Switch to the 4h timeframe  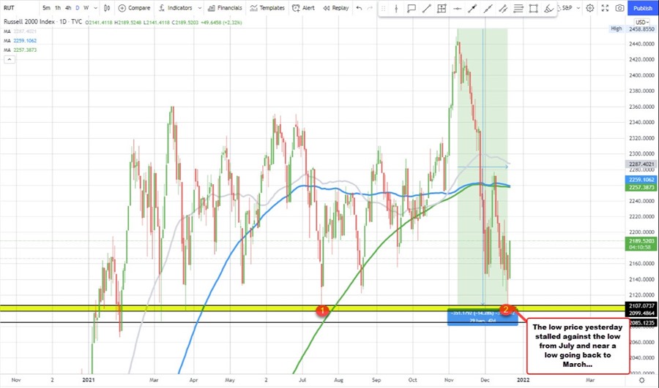pos(68,8)
